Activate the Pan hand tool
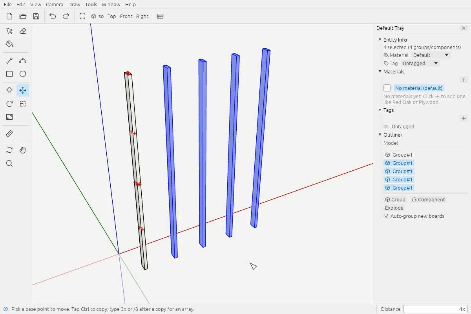The image size is (471, 314). 23,150
